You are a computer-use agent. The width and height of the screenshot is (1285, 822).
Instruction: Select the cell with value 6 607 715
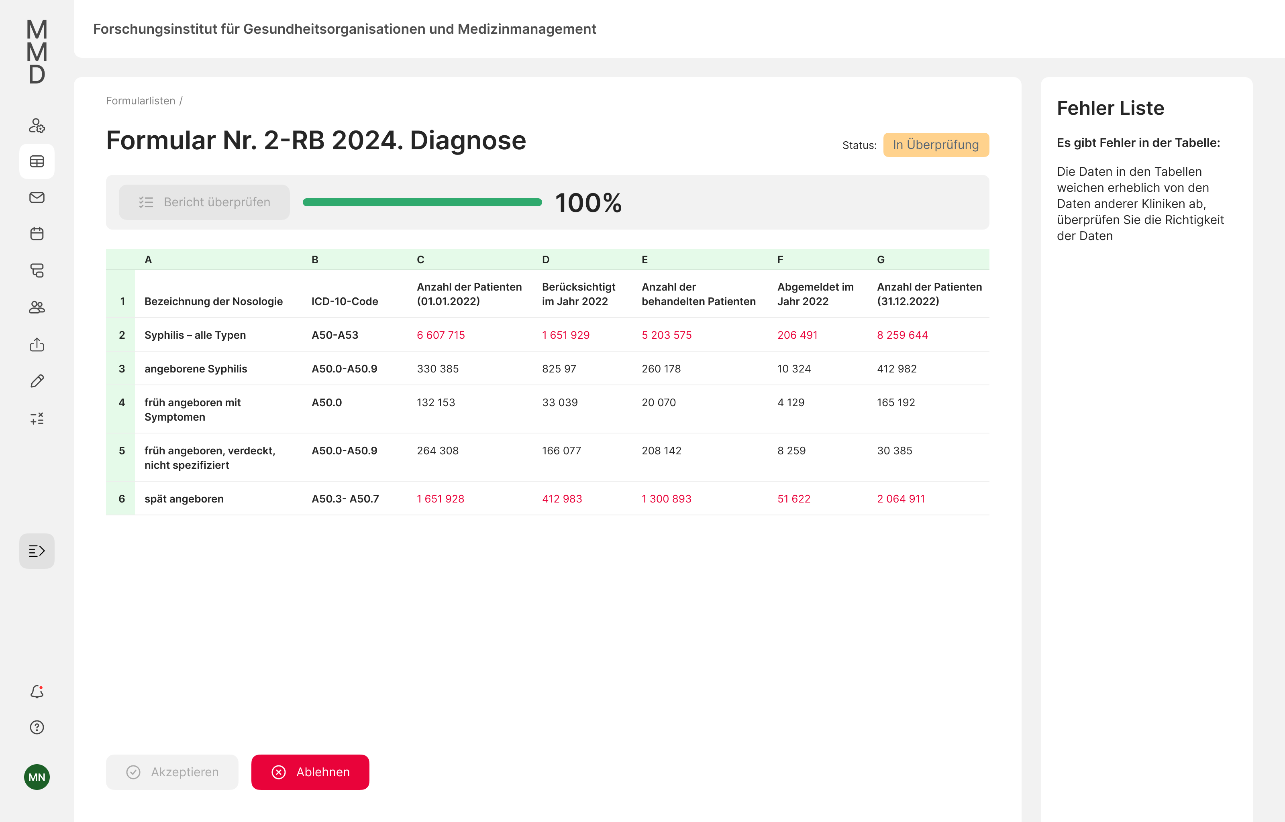[x=441, y=335]
